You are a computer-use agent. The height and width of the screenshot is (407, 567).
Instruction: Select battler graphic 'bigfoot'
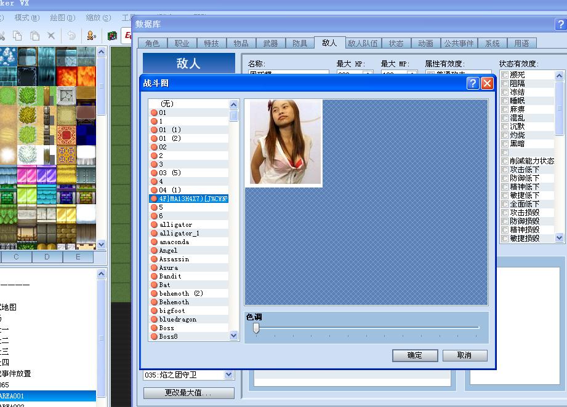click(189, 311)
